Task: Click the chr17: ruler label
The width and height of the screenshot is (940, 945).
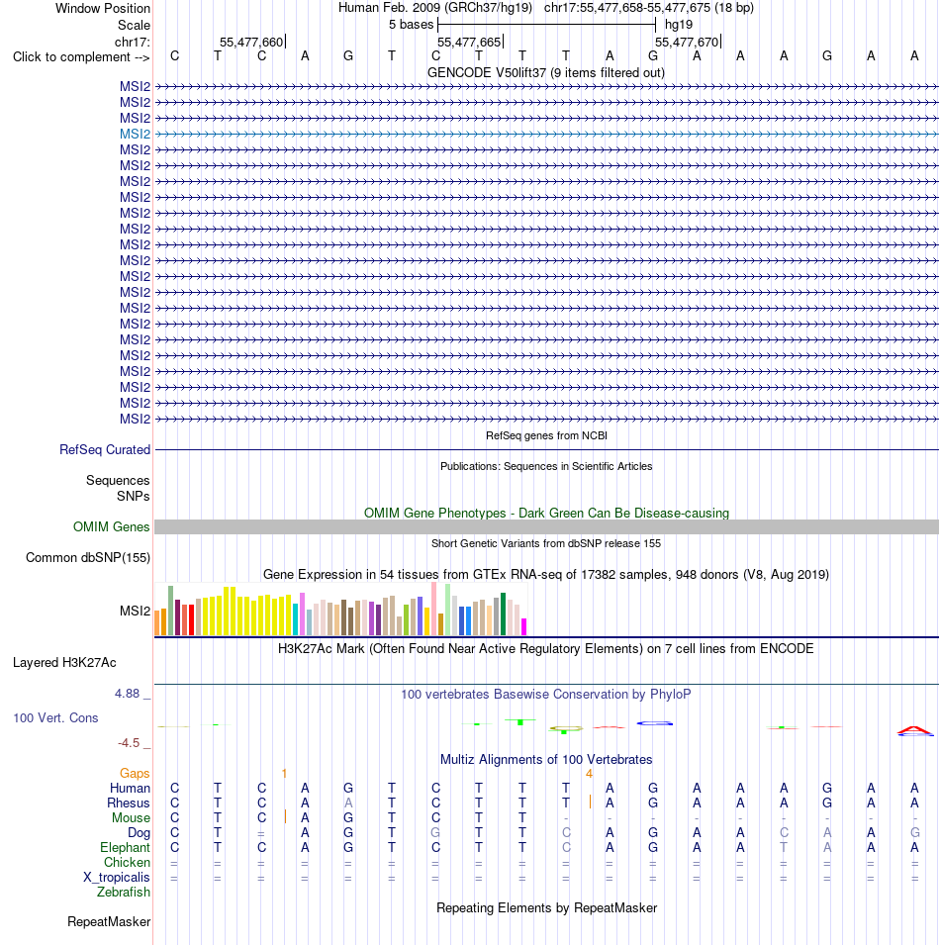Action: click(x=132, y=43)
